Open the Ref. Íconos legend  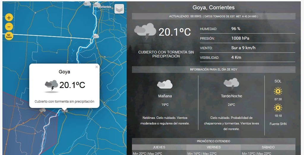(9, 36)
